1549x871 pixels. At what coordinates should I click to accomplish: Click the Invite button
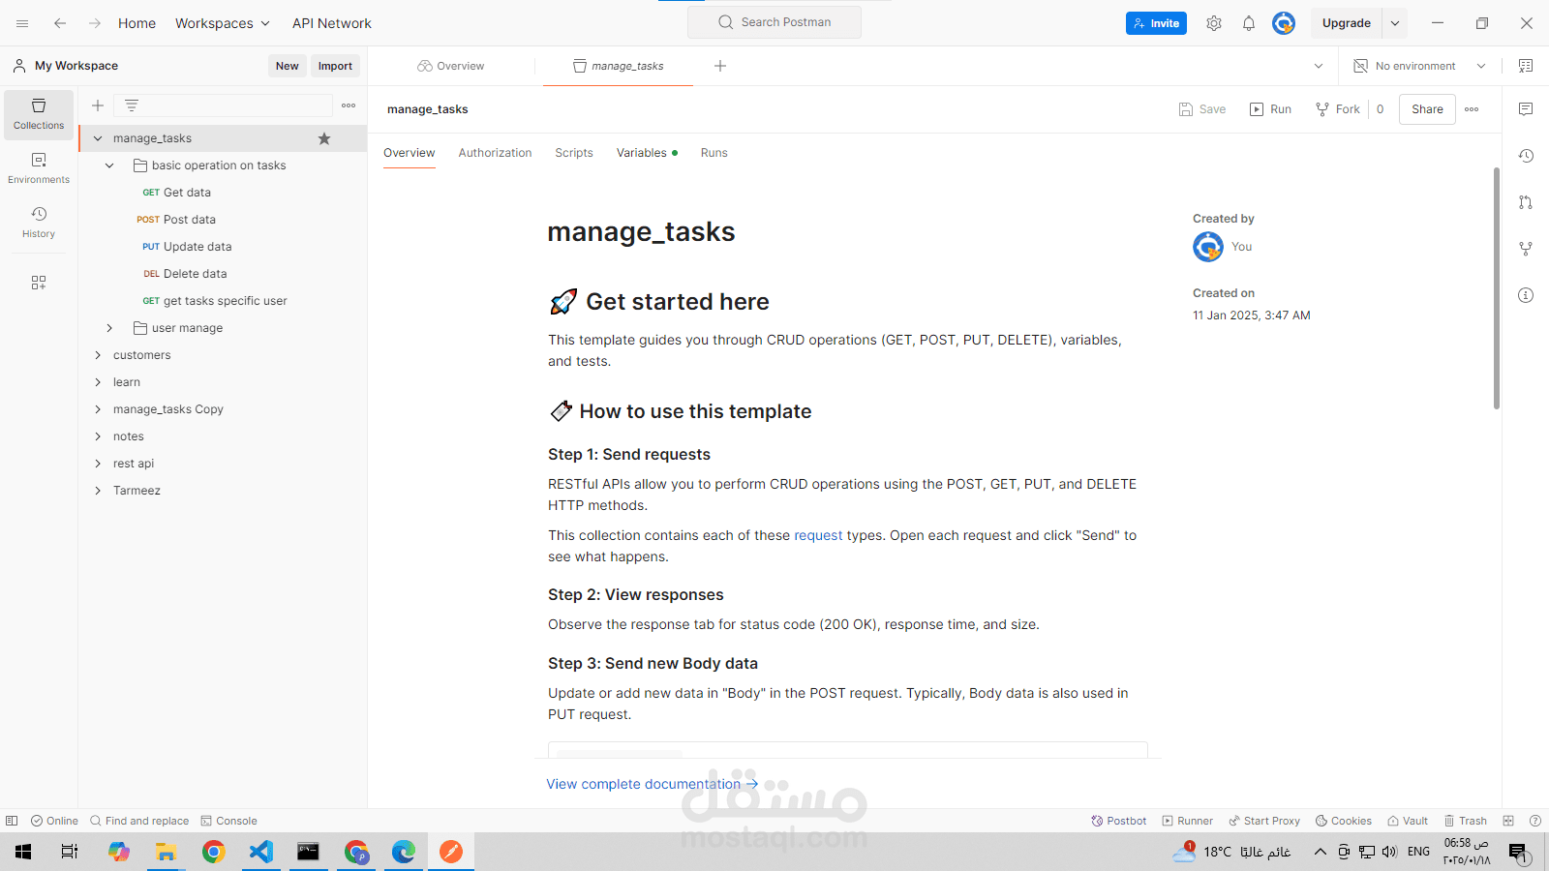tap(1156, 23)
